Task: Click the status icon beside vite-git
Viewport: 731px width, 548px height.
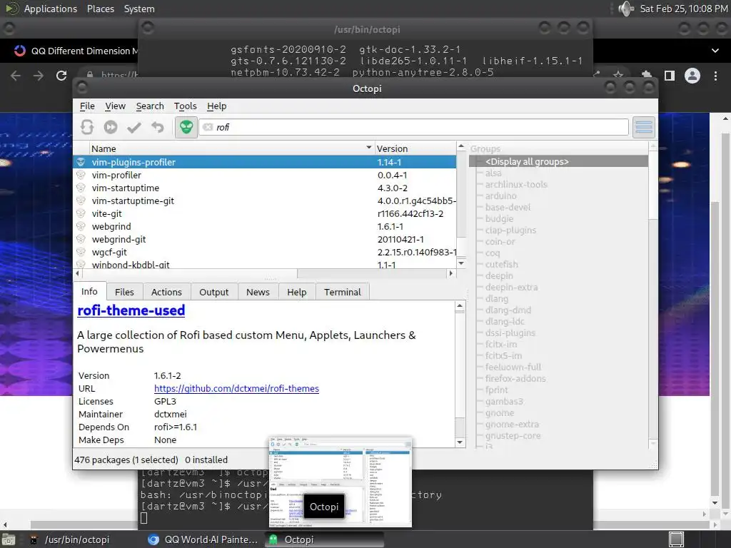Action: [81, 213]
